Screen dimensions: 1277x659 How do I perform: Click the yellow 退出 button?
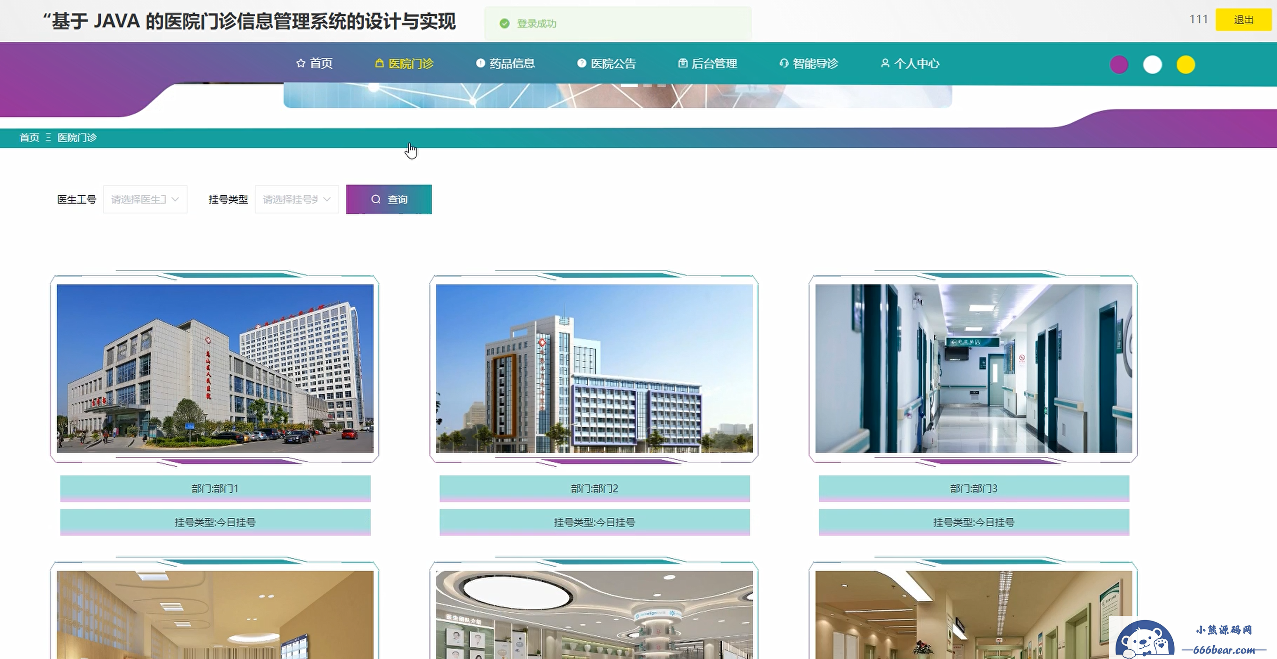1243,20
